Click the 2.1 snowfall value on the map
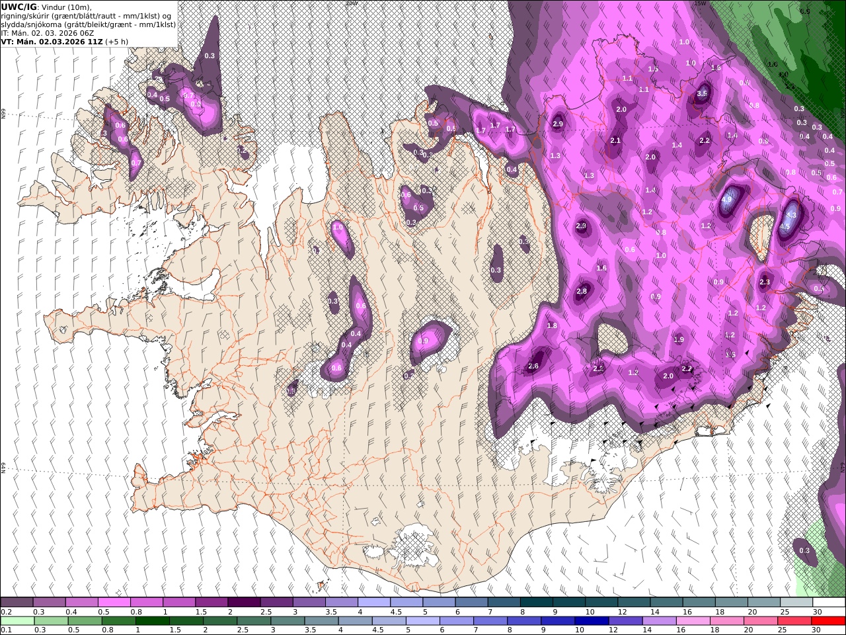 (x=615, y=140)
